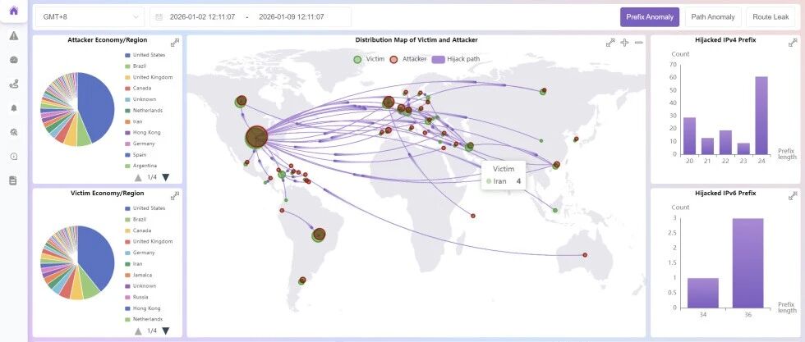Image resolution: width=805 pixels, height=342 pixels.
Task: Toggle Jamaica in Victim Economy legend
Action: [138, 275]
